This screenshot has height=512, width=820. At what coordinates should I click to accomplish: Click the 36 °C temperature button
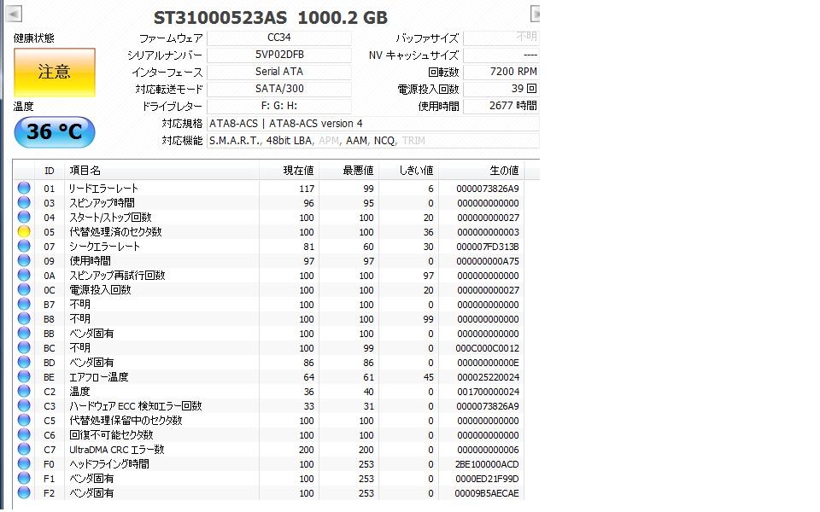[55, 132]
